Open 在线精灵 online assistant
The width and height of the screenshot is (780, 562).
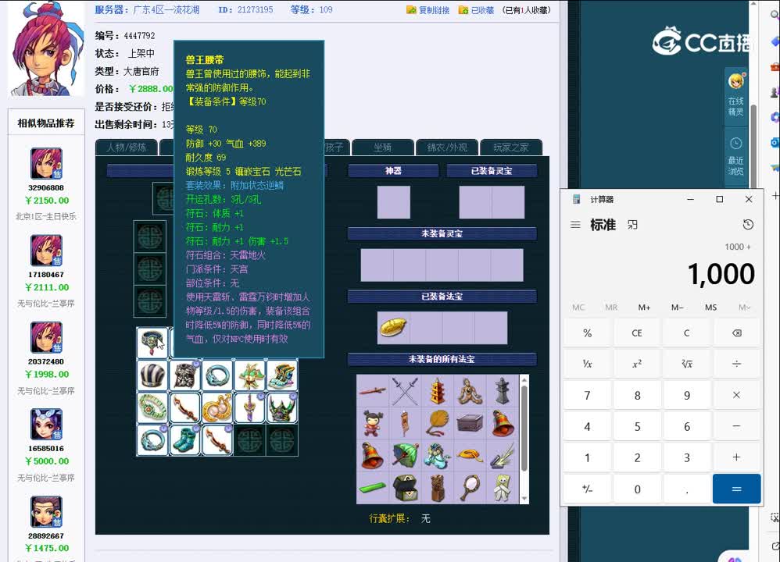point(735,94)
